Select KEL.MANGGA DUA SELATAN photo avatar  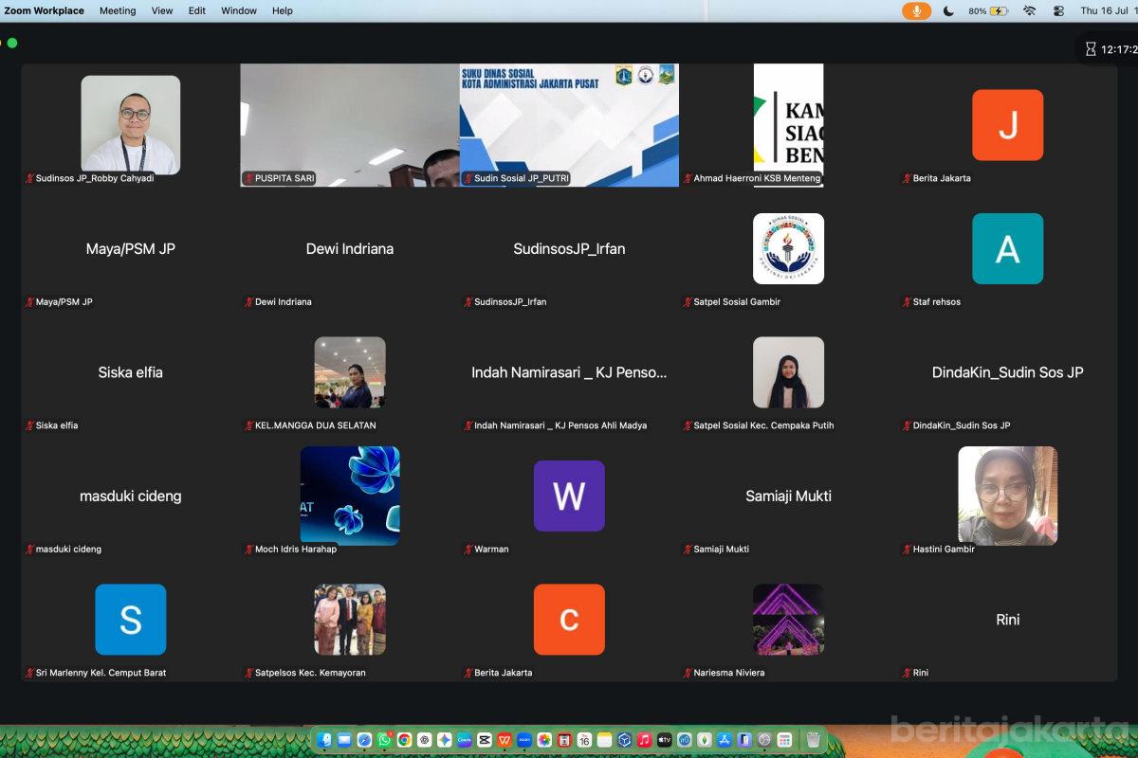coord(350,372)
